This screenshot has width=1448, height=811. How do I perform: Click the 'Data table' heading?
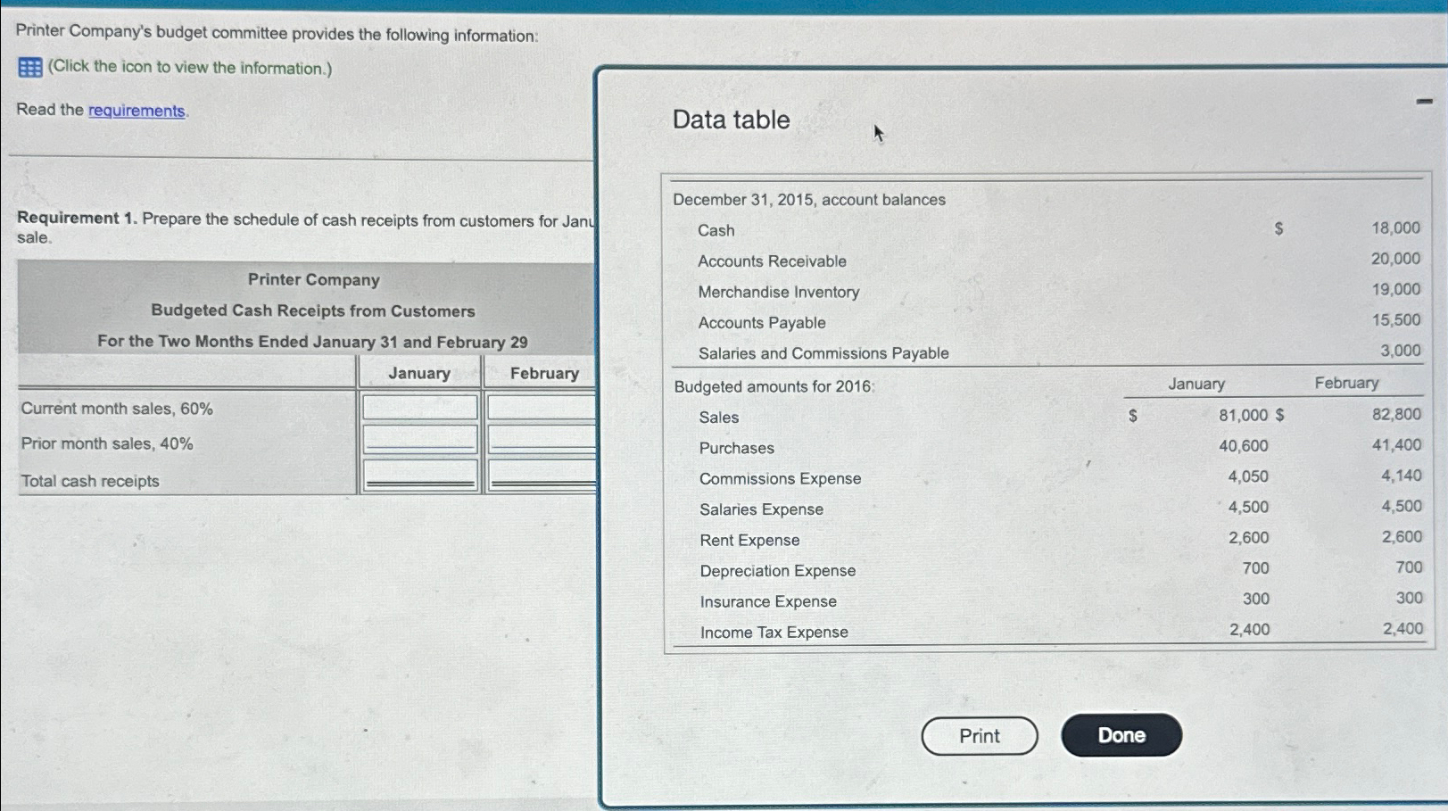[732, 120]
